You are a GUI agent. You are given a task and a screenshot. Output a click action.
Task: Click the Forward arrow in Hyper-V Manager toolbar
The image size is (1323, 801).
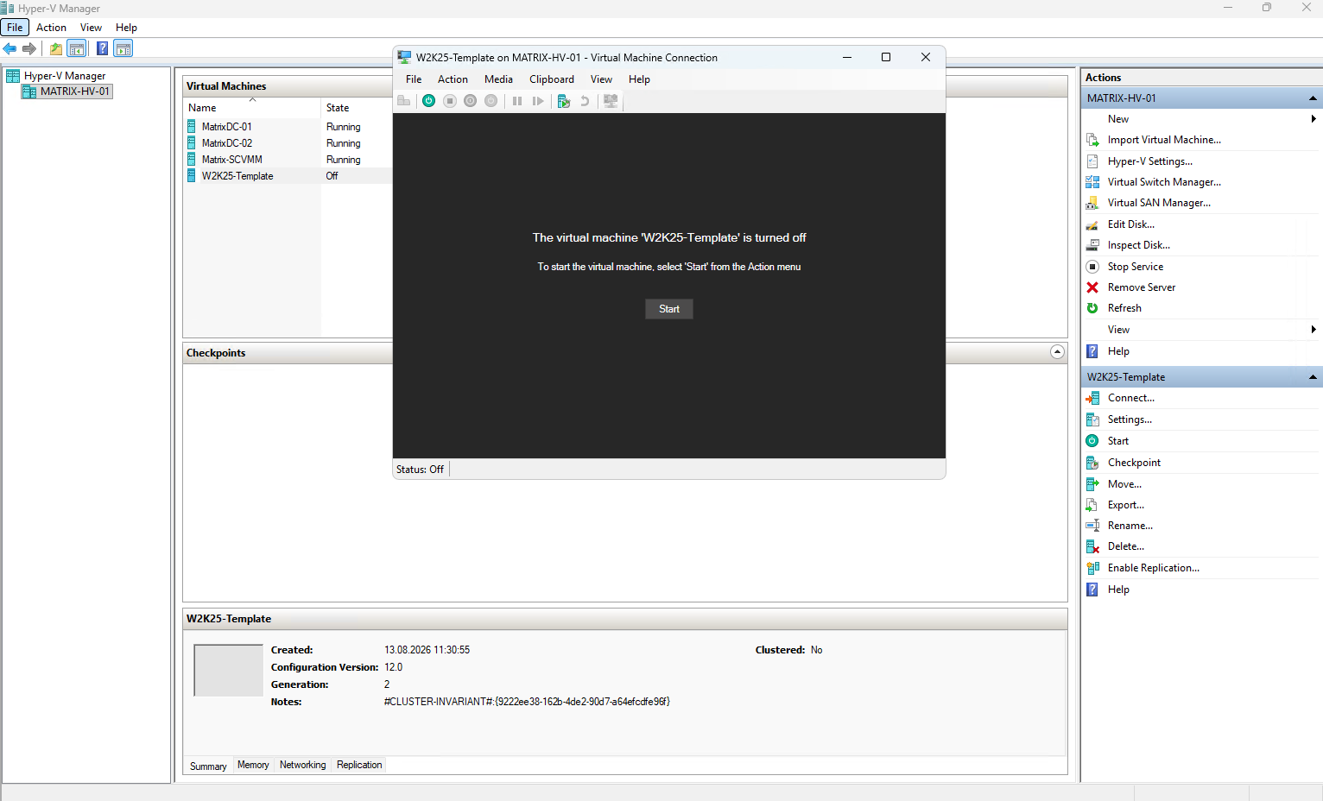pos(29,49)
